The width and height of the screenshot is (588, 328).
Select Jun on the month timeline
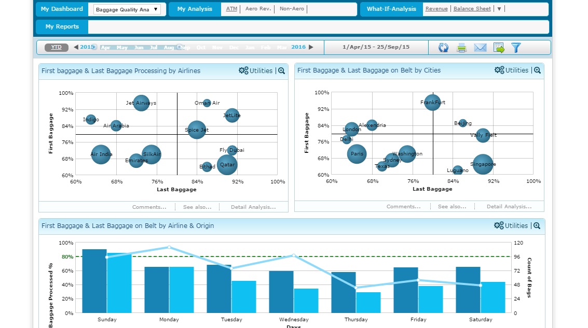(x=139, y=48)
